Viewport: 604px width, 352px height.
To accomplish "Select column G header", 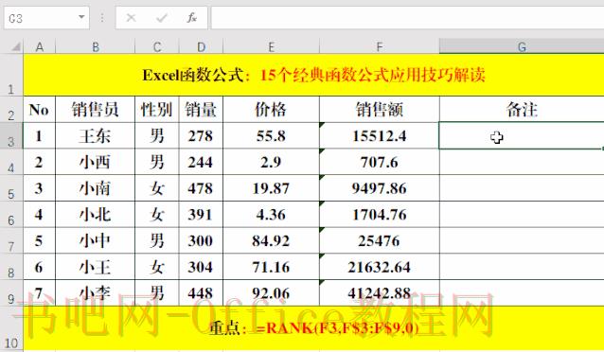I will (x=522, y=46).
